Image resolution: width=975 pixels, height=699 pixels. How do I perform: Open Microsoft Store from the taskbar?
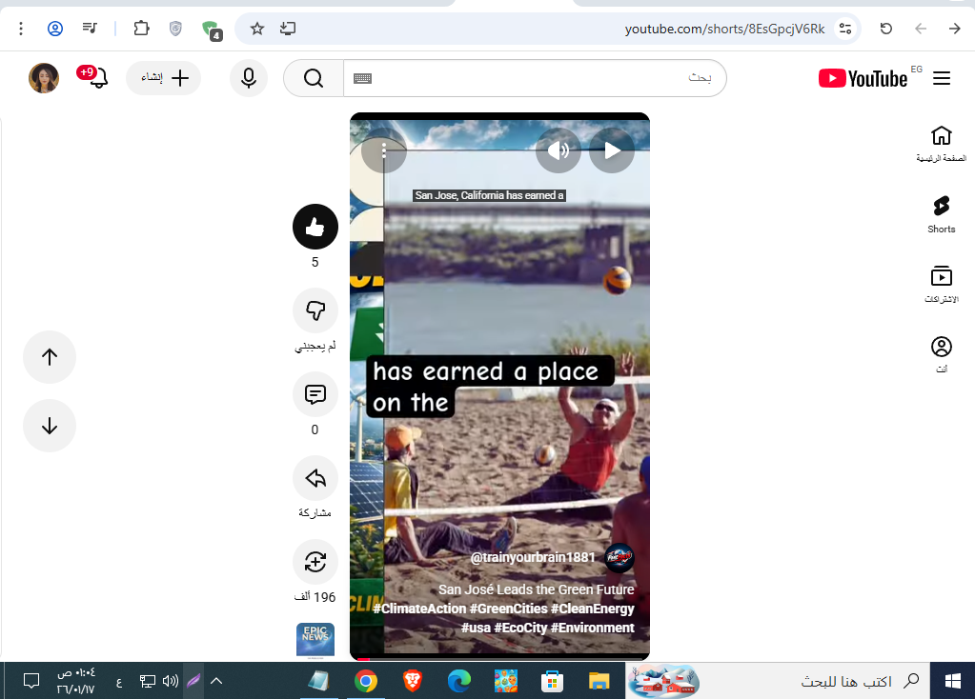pyautogui.click(x=552, y=681)
